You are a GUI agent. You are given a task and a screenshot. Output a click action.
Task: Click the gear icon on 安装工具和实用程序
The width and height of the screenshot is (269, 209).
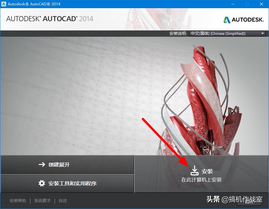[41, 184]
